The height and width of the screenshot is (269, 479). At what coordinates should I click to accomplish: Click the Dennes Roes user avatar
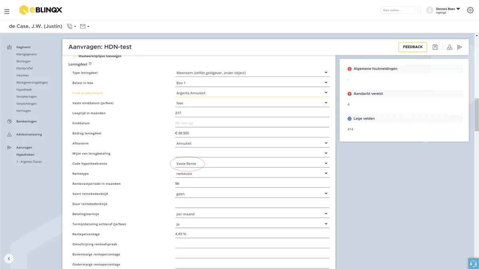point(430,10)
